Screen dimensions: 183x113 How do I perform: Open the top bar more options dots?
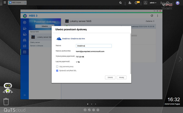(x=161, y=3)
